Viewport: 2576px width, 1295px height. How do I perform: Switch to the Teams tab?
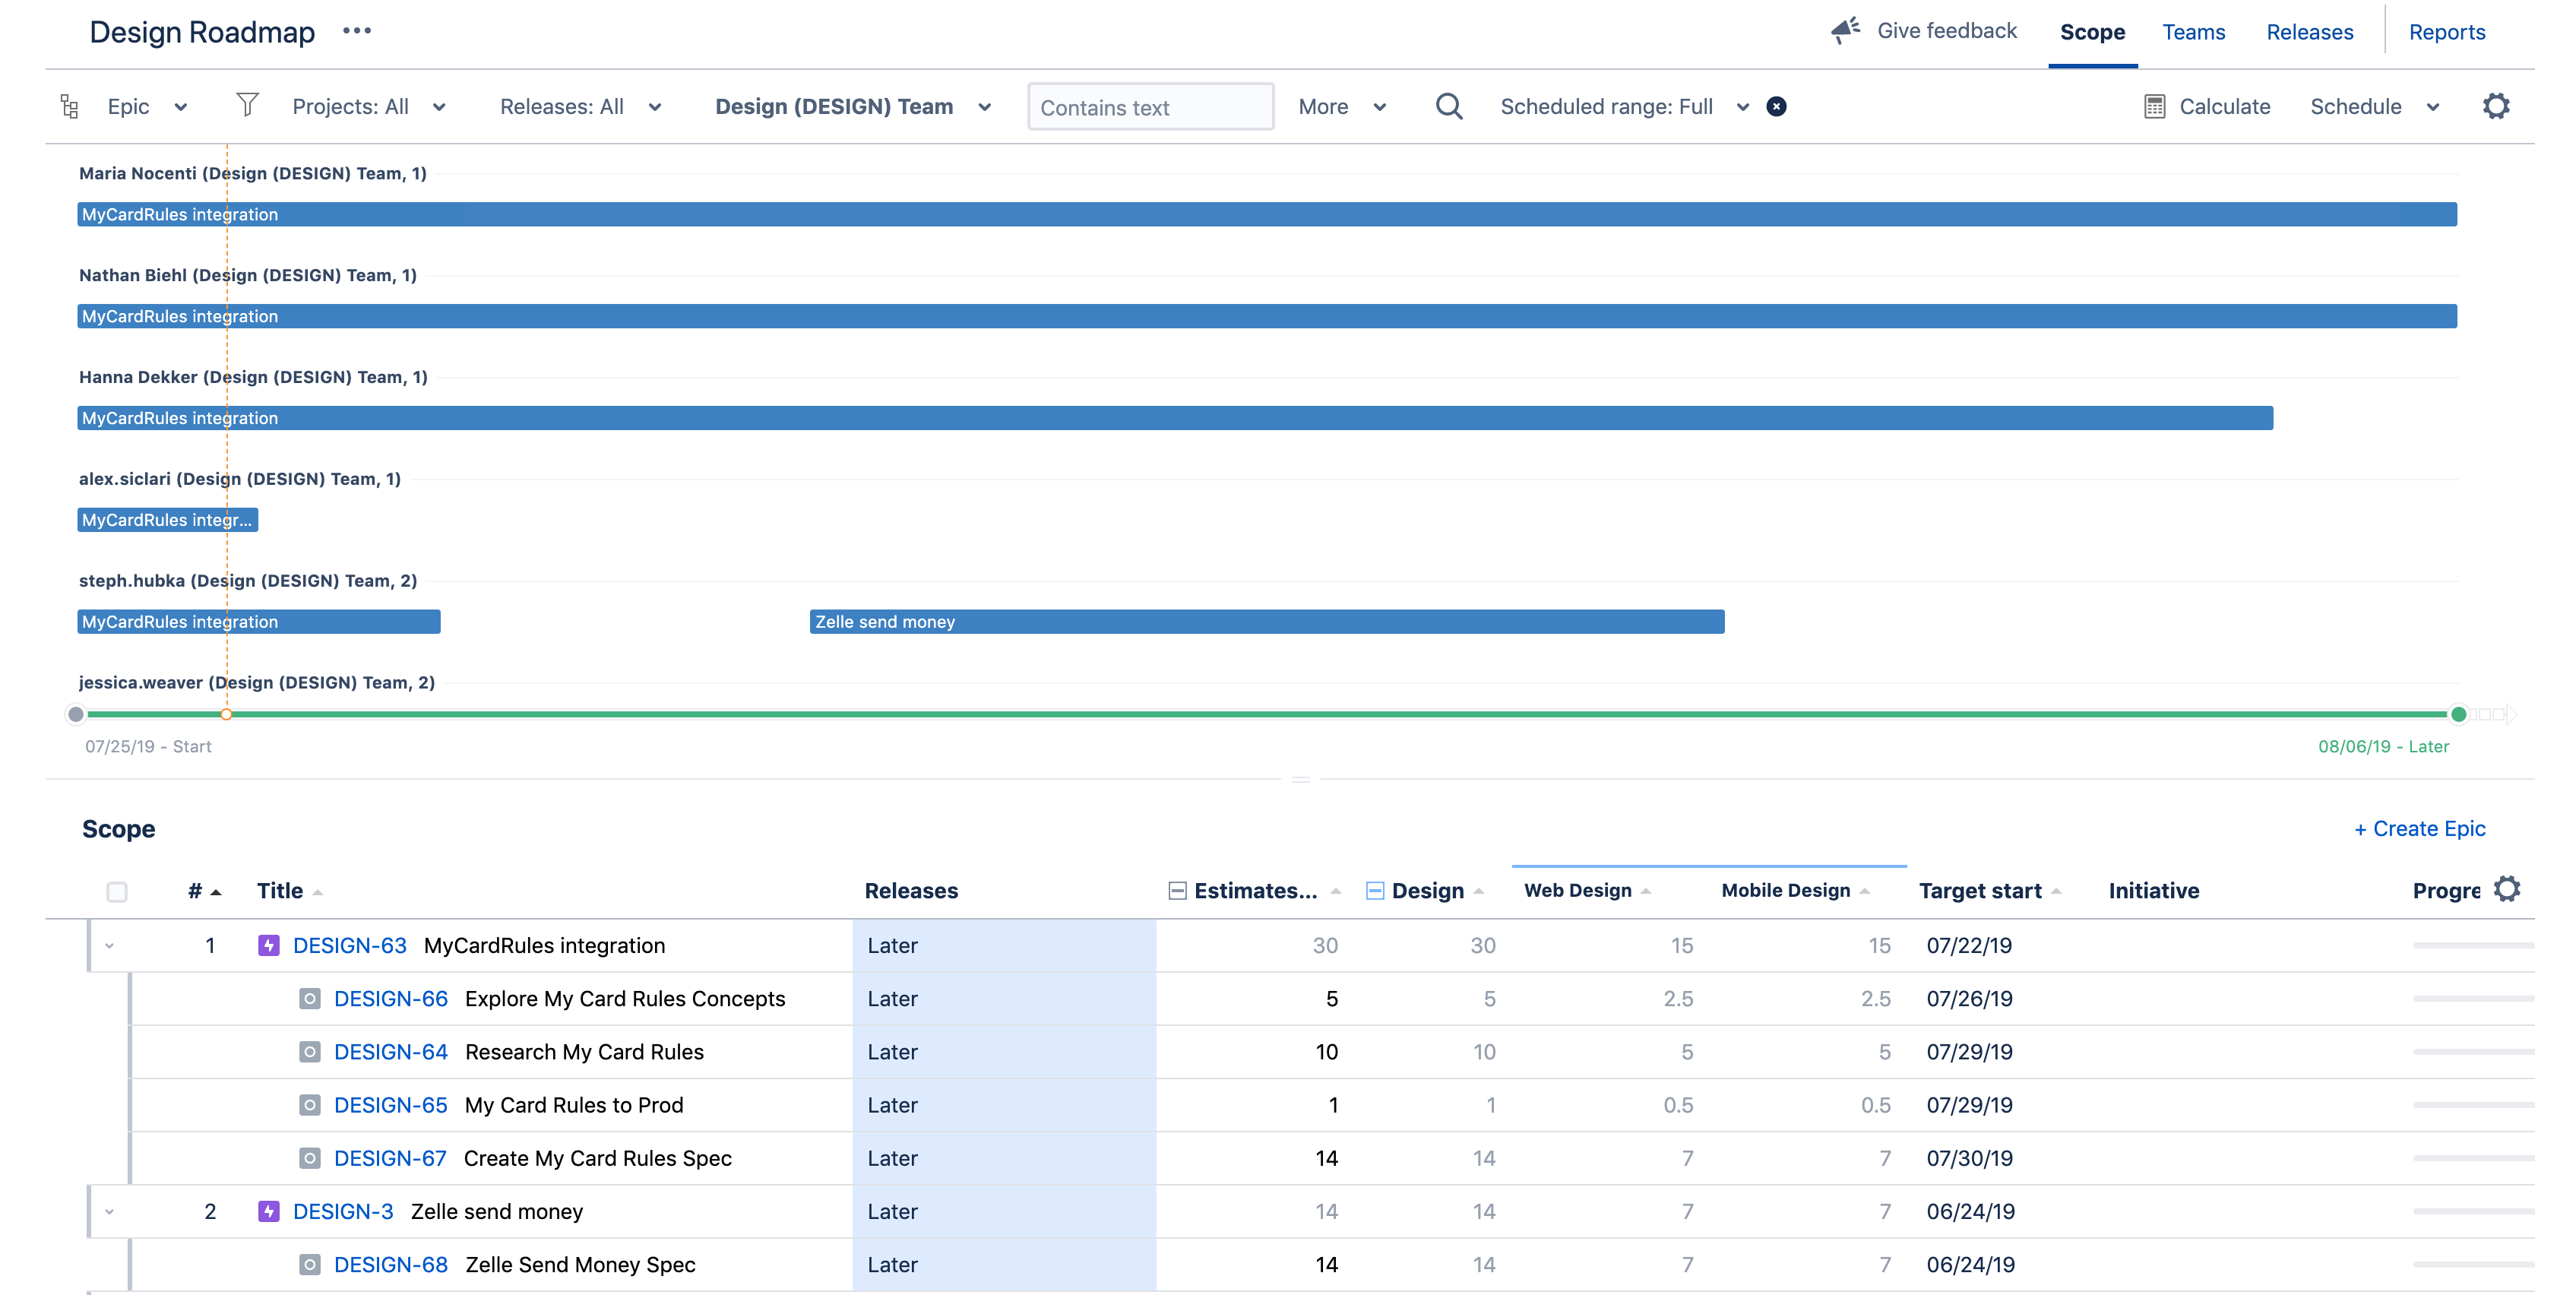pos(2193,32)
